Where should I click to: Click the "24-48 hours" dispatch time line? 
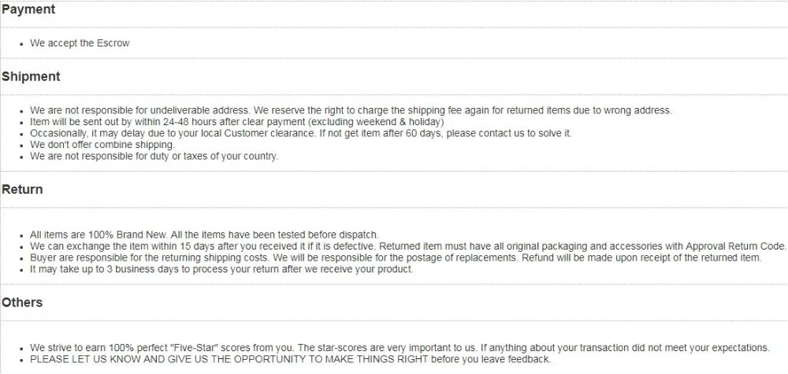click(x=236, y=123)
